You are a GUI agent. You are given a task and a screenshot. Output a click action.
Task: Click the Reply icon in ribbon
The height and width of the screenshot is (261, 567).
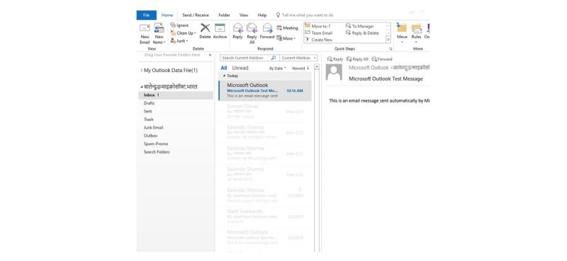(x=237, y=31)
